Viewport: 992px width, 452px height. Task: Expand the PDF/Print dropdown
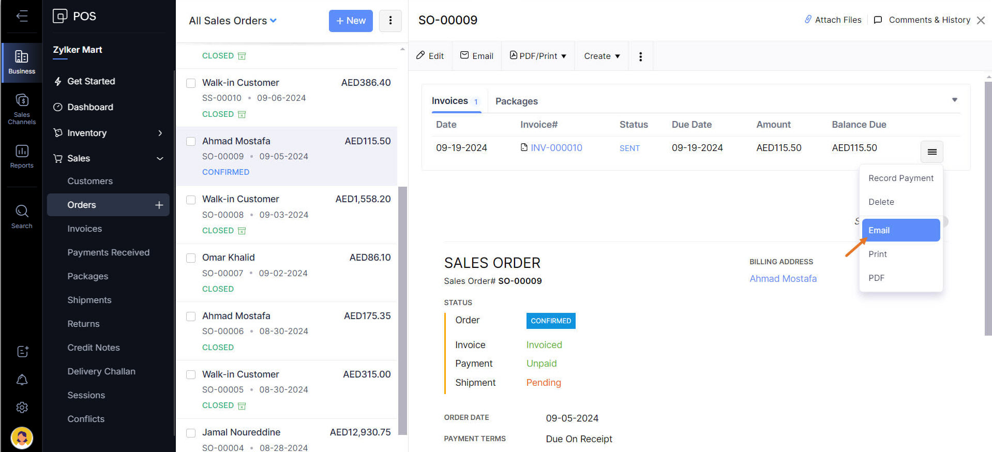[538, 56]
